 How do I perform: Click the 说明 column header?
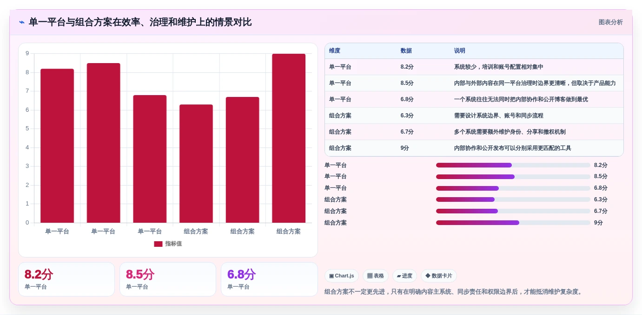(460, 51)
